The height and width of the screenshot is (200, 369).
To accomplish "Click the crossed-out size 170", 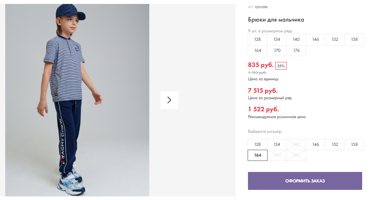I will point(277,155).
